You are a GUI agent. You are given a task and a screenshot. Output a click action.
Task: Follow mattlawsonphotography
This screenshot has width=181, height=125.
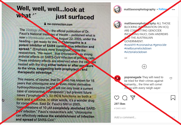(163, 9)
